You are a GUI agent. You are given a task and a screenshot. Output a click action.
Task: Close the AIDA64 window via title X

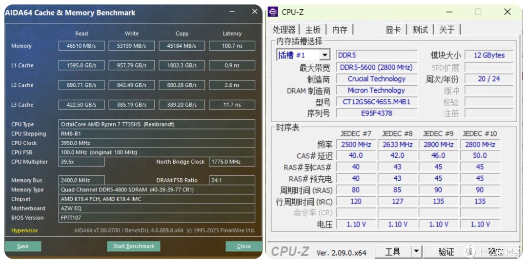coord(254,12)
